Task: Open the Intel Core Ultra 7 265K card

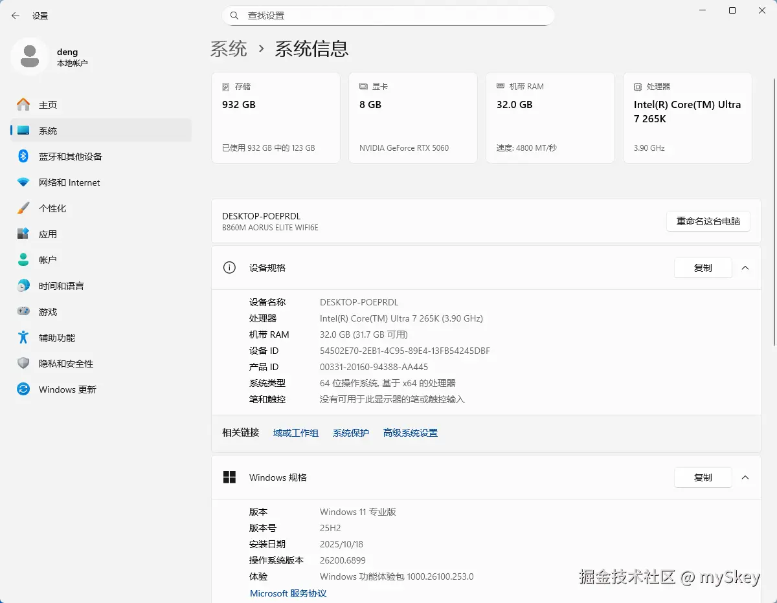Action: pyautogui.click(x=688, y=118)
